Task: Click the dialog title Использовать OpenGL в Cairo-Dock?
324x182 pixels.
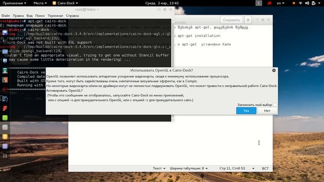Action: point(161,70)
